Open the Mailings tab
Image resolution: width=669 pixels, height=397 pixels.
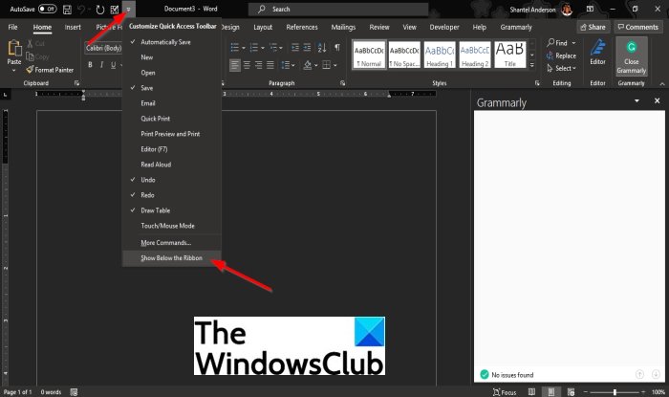[x=343, y=27]
